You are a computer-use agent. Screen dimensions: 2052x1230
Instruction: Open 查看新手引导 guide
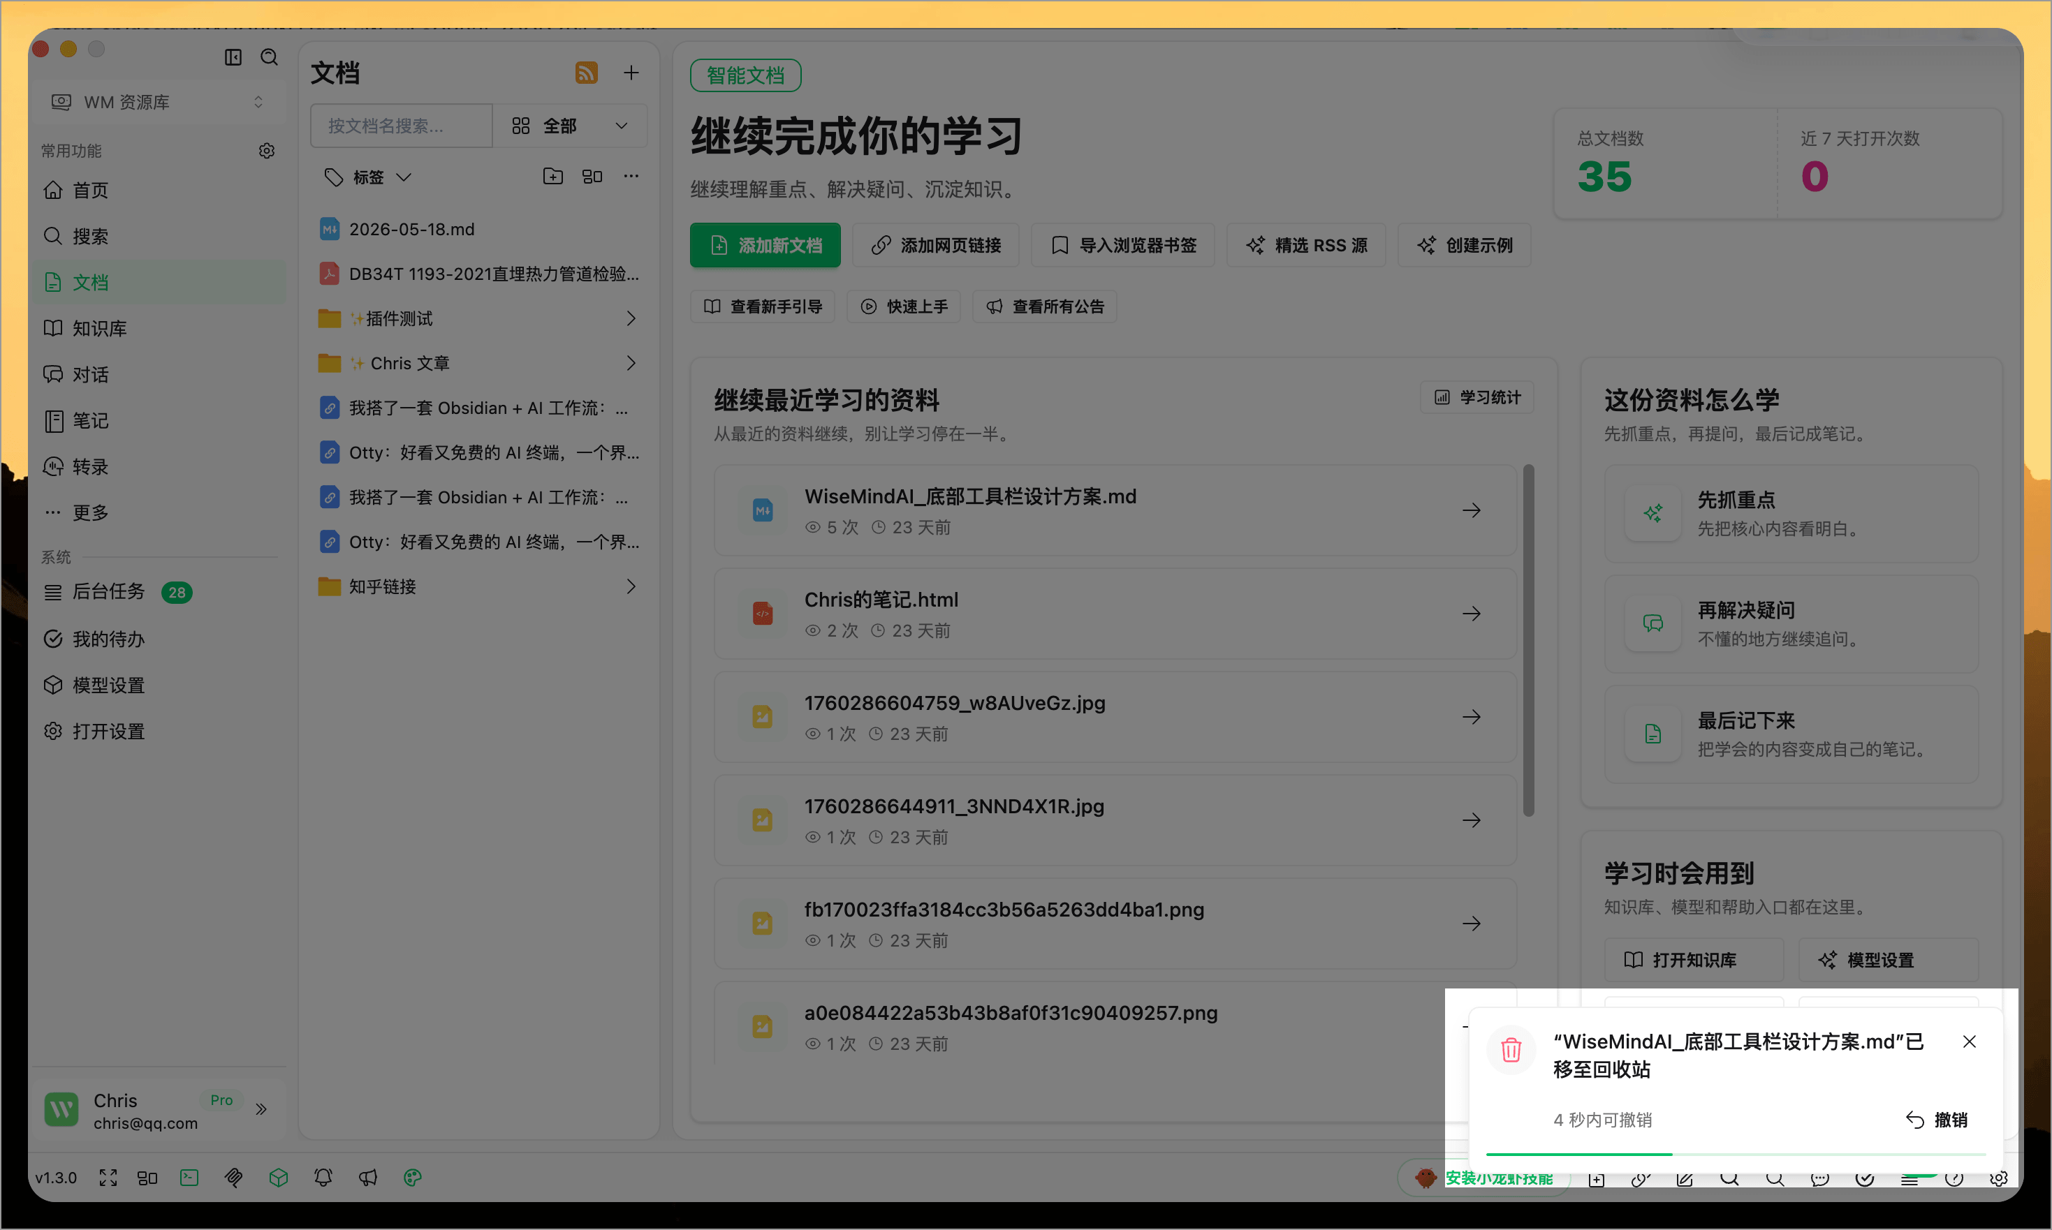(762, 306)
